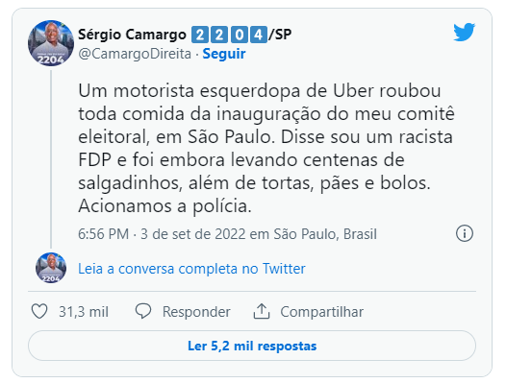This screenshot has width=506, height=383.
Task: Click the heart like icon
Action: pyautogui.click(x=39, y=311)
